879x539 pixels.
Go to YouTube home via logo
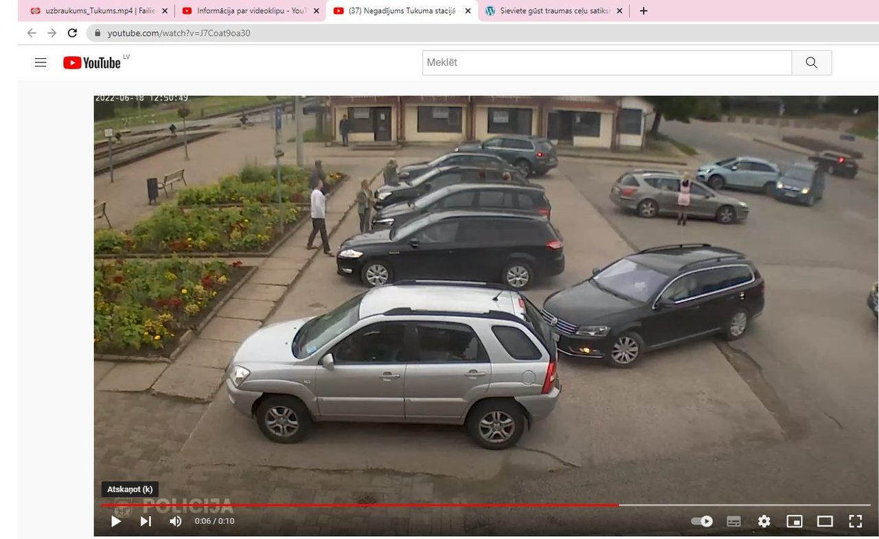pos(93,62)
